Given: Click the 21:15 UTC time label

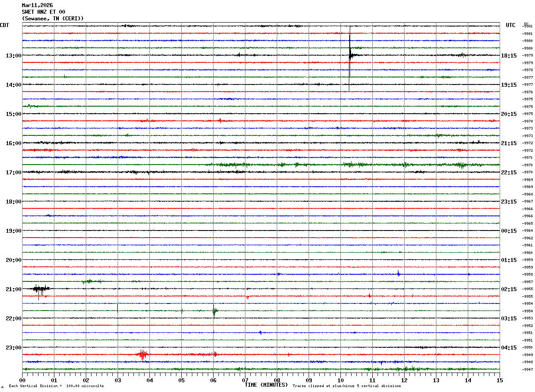Looking at the screenshot, I should coord(509,143).
